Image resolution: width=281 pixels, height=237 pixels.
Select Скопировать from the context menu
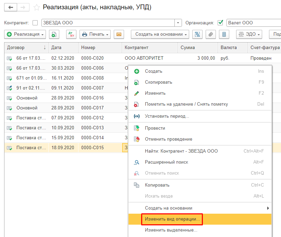pos(158,82)
